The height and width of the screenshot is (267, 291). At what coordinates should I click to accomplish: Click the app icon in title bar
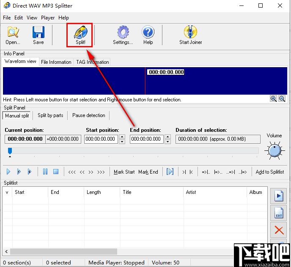7,5
